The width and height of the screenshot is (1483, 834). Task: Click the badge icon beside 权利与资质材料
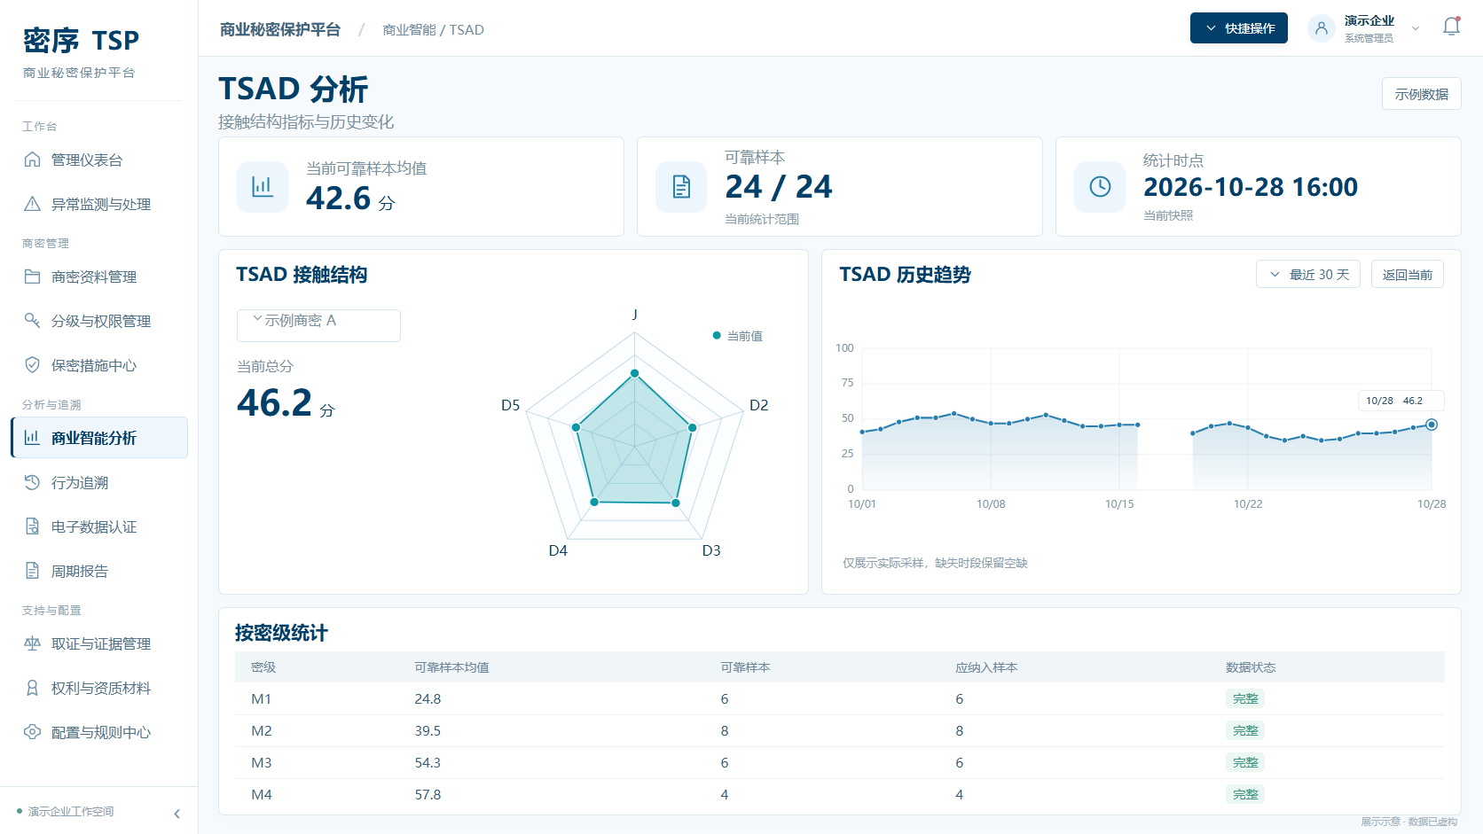tap(33, 688)
